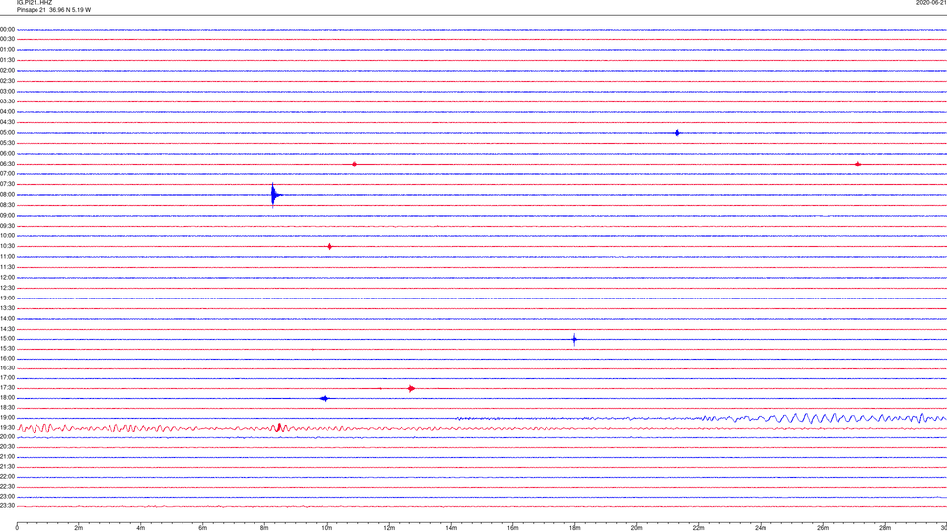Select the 10m axis tick label

pos(327,528)
